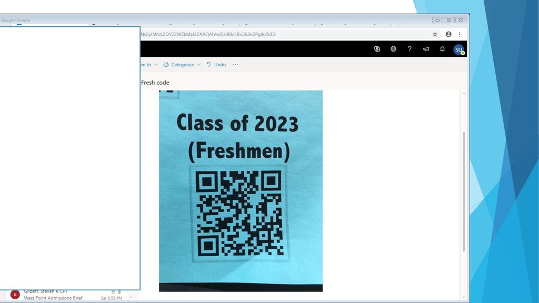
Task: Click the scroll down arrow in message pane
Action: [464, 298]
